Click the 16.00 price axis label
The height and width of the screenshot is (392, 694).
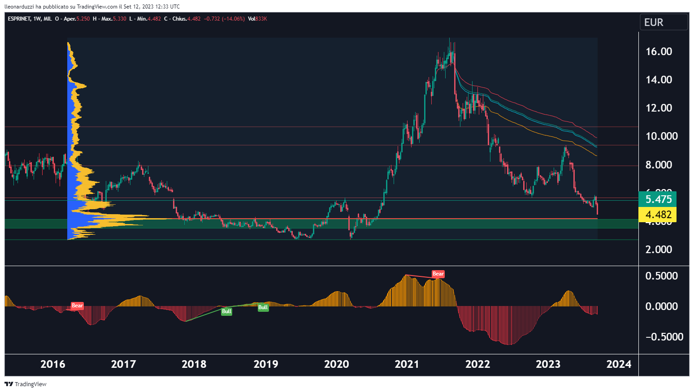(659, 52)
